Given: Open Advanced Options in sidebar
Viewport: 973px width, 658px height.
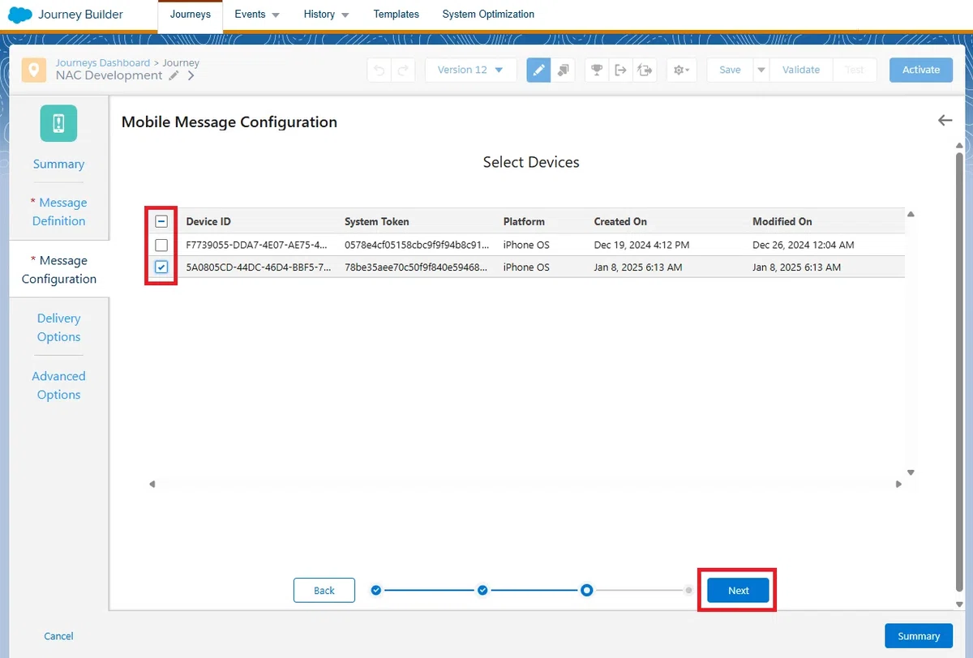Looking at the screenshot, I should [x=58, y=385].
